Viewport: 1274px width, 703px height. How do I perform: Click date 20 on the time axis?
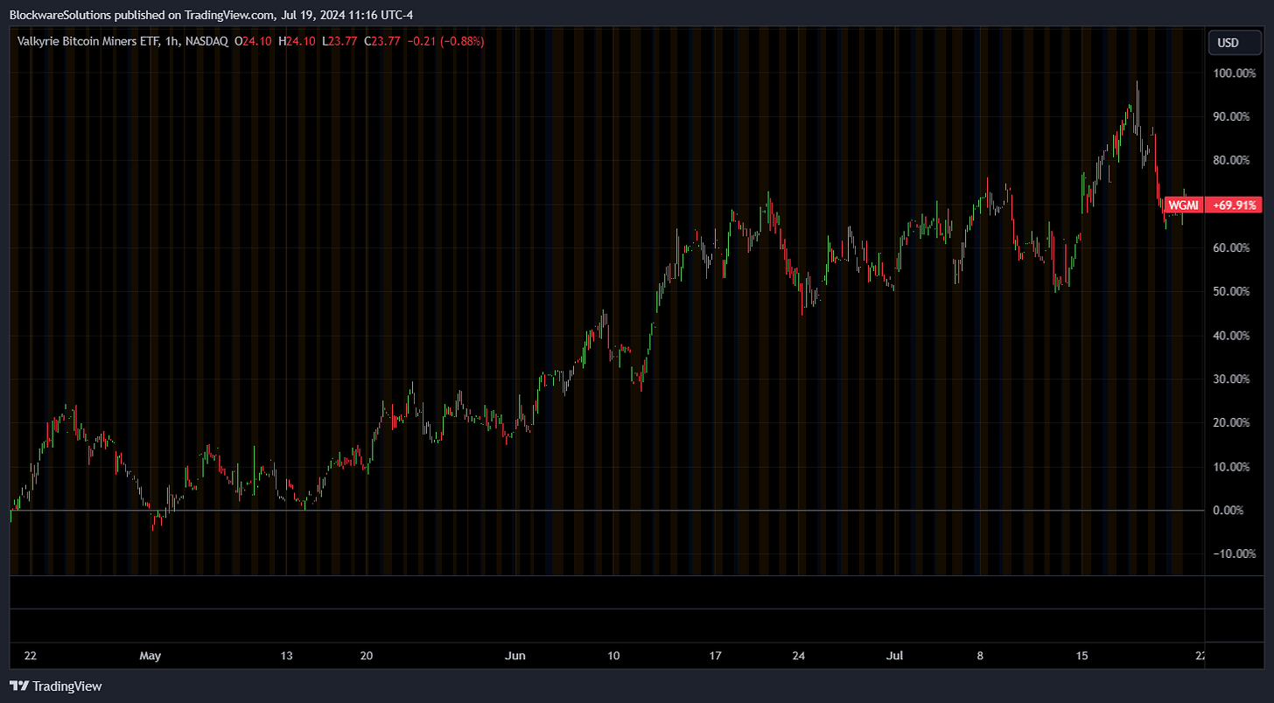pyautogui.click(x=367, y=656)
